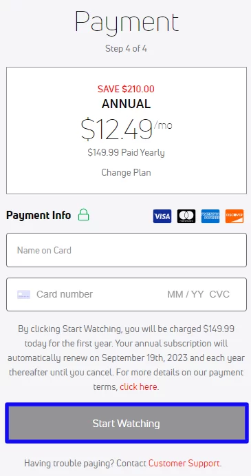Click the $149.99 Paid Yearly text
The height and width of the screenshot is (476, 251).
click(x=126, y=152)
